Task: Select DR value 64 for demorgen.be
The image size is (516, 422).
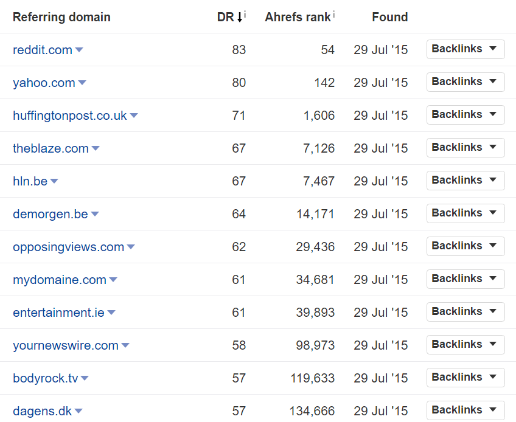Action: point(239,214)
